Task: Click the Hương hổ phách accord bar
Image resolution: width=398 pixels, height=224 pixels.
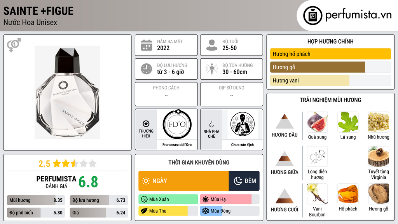Action: (330, 54)
